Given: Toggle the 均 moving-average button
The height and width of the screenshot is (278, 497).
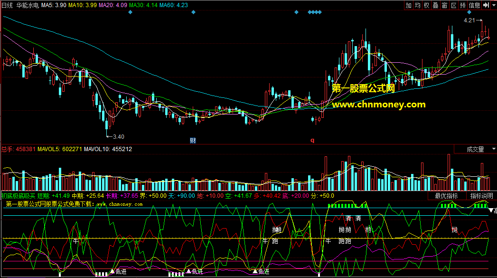Looking at the screenshot, I should point(418,5).
